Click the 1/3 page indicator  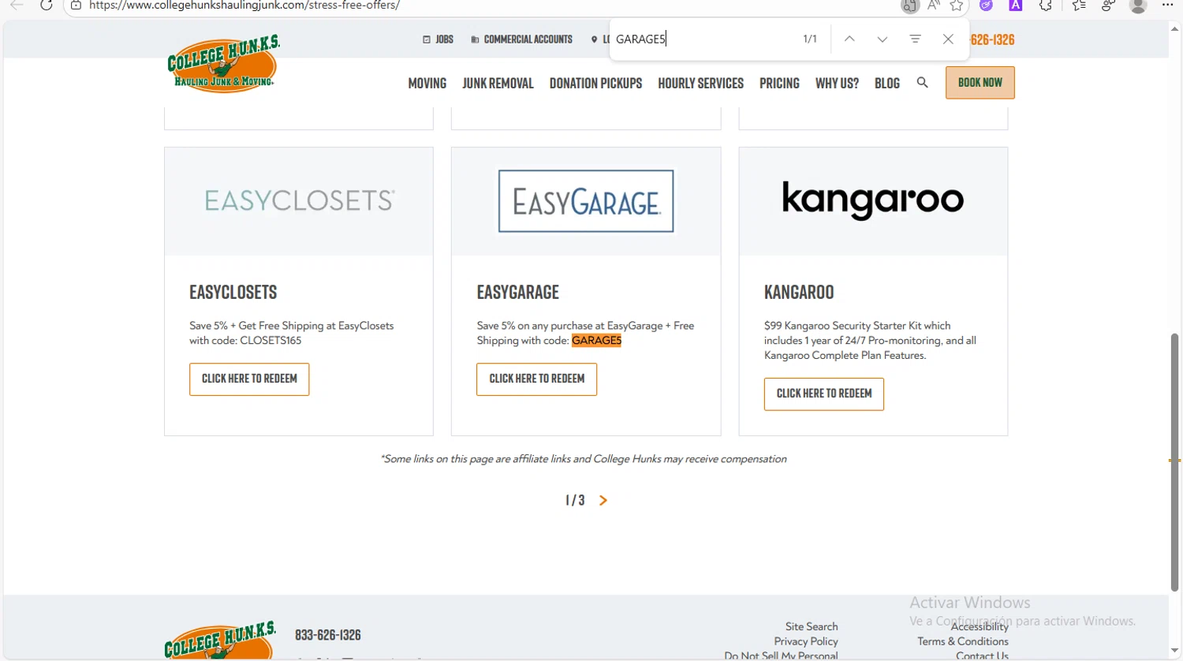pyautogui.click(x=575, y=501)
